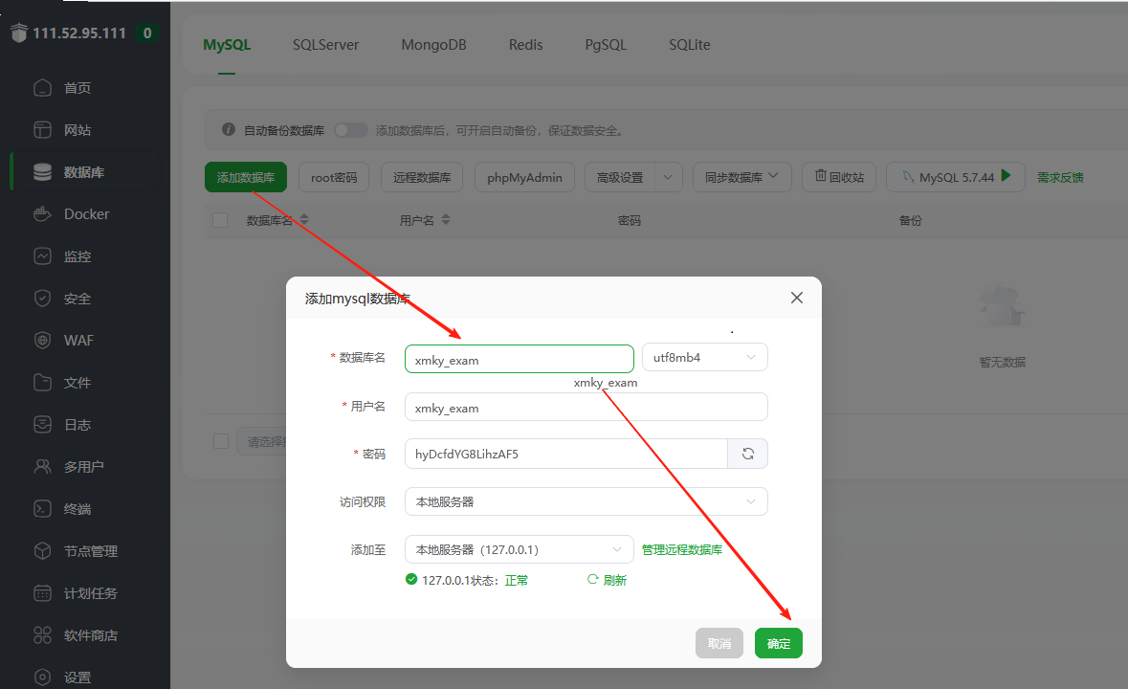Open the utf8mb4 charset dropdown
Viewport: 1128px width, 689px height.
pyautogui.click(x=704, y=356)
